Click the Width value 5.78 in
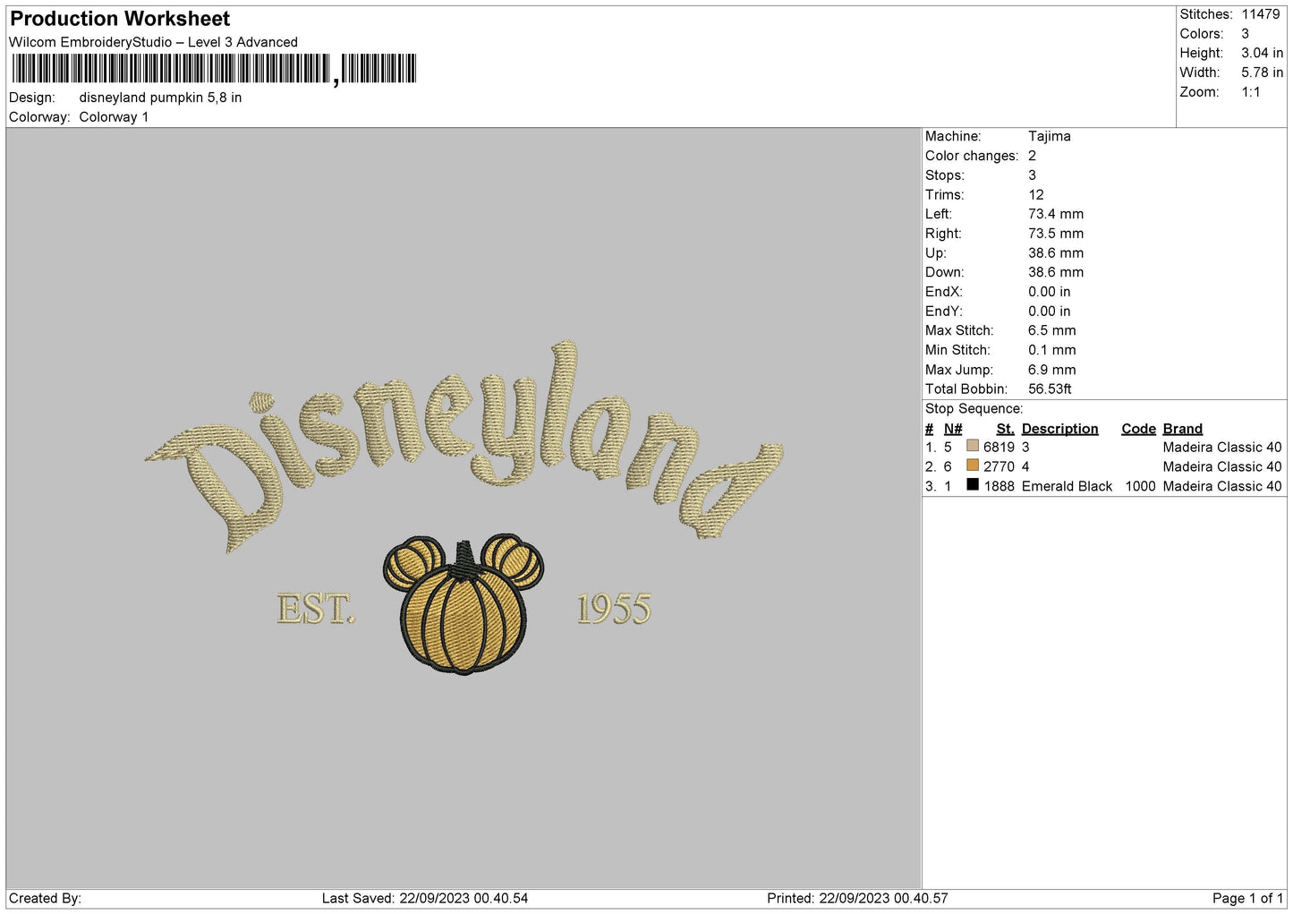Viewport: 1293px width, 914px height. [1262, 73]
